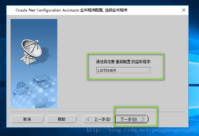Cancel with the 取消 button

point(27,119)
